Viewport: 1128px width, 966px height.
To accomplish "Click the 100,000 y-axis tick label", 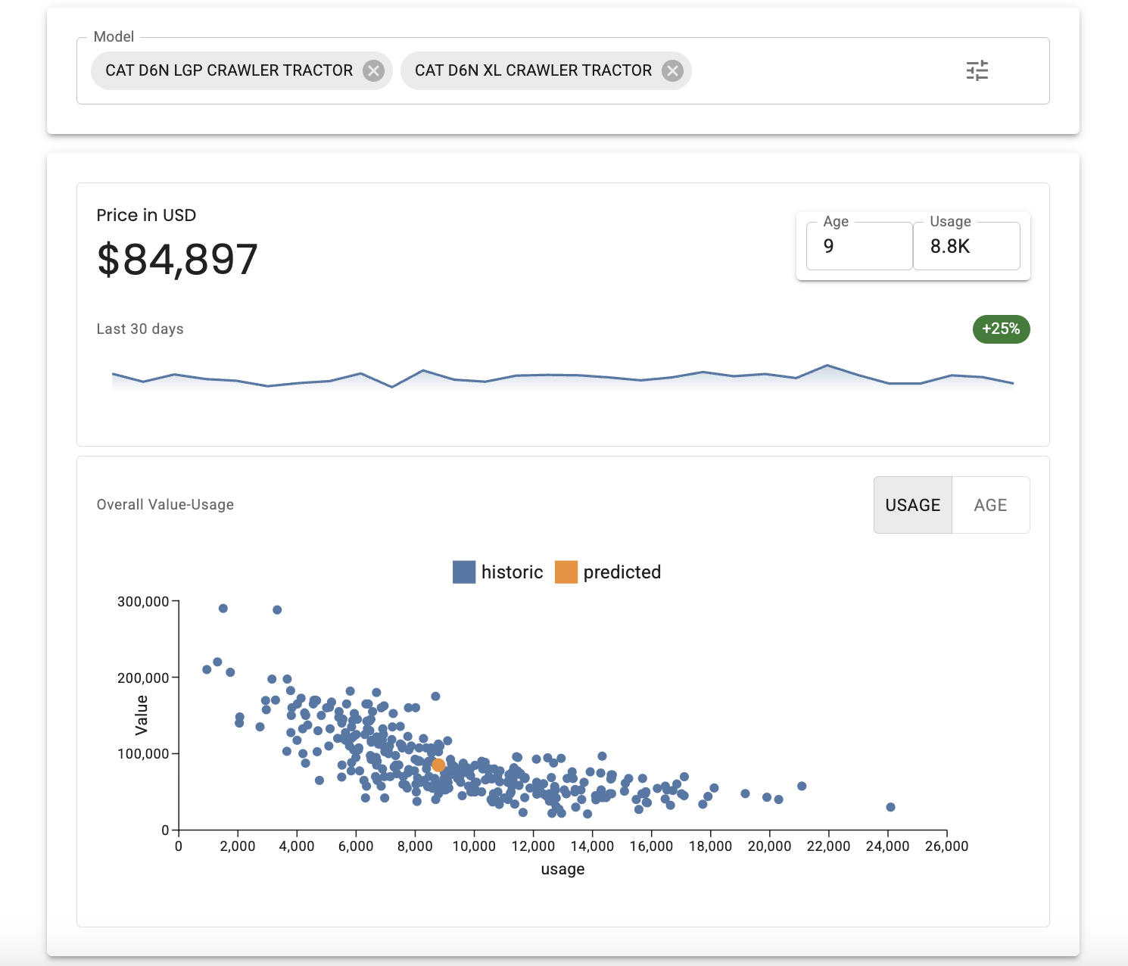I will pyautogui.click(x=143, y=754).
